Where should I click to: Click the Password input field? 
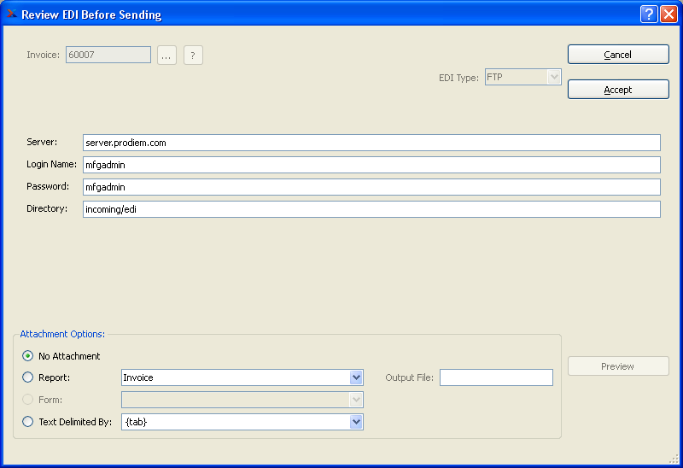point(371,187)
